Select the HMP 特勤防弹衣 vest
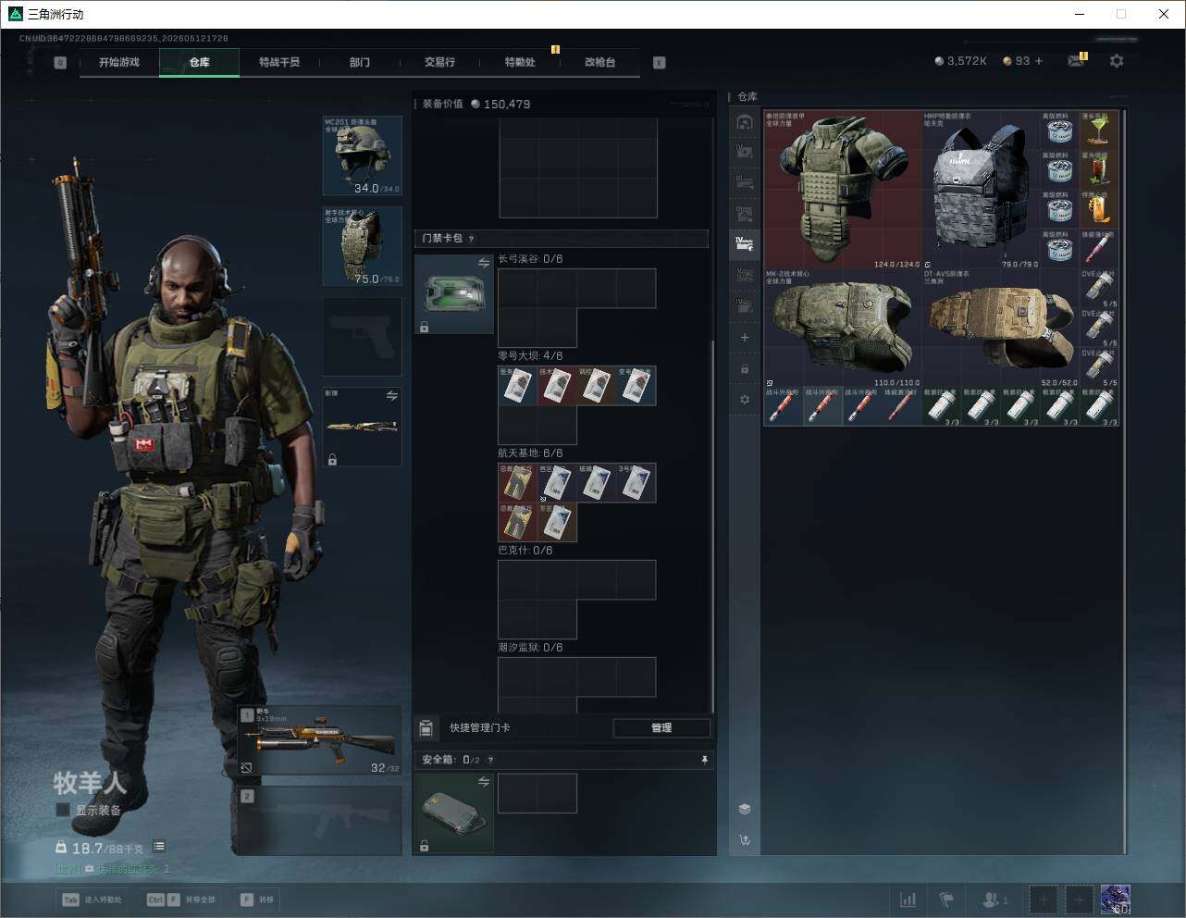Viewport: 1186px width, 918px height. click(x=982, y=190)
